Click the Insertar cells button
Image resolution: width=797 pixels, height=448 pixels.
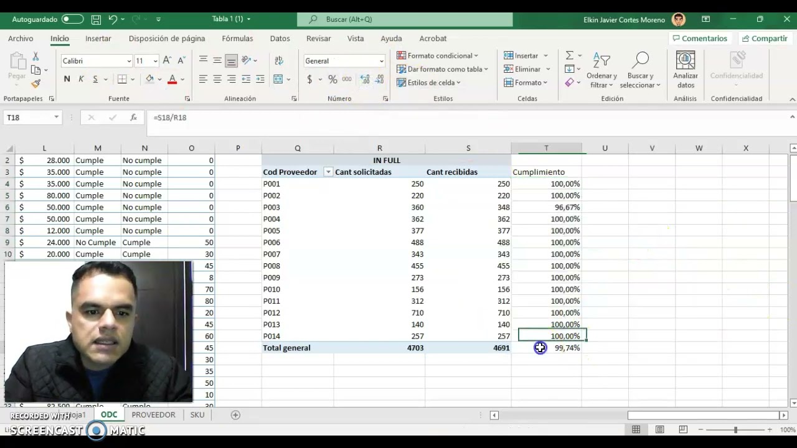[x=522, y=55]
